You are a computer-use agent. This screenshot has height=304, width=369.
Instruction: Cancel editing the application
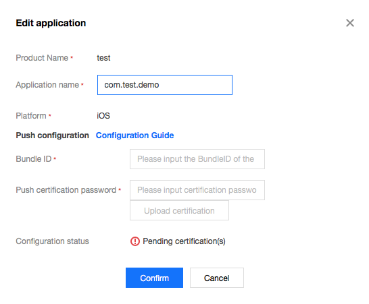tap(217, 278)
